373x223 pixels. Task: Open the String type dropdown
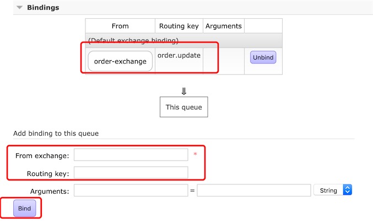[x=333, y=190]
